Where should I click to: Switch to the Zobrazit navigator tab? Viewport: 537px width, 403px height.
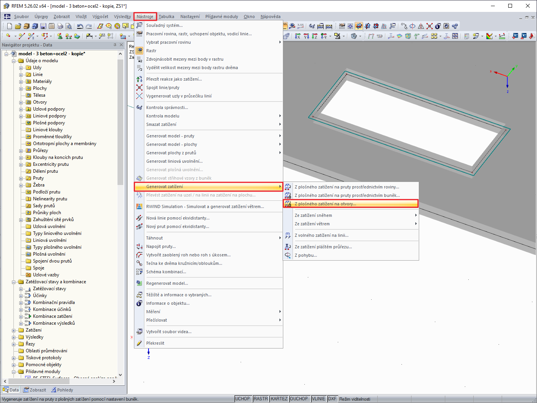(35, 390)
